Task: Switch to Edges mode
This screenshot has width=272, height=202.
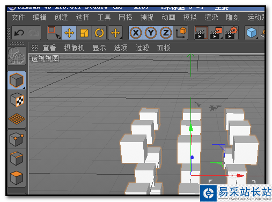Action: (17, 159)
